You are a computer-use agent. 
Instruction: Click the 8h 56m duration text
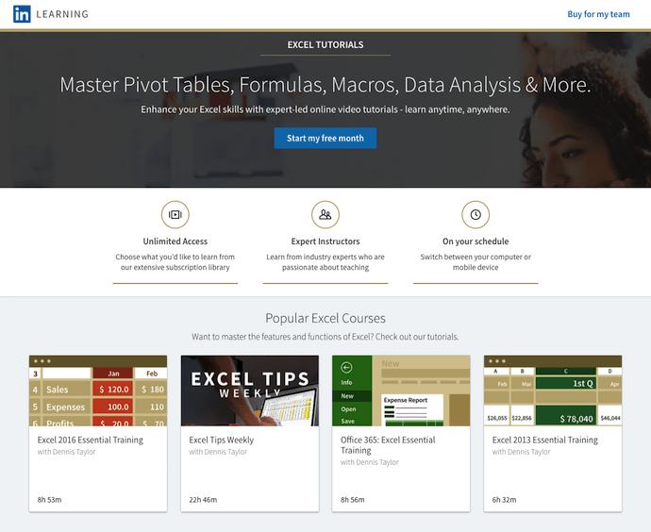tap(353, 500)
